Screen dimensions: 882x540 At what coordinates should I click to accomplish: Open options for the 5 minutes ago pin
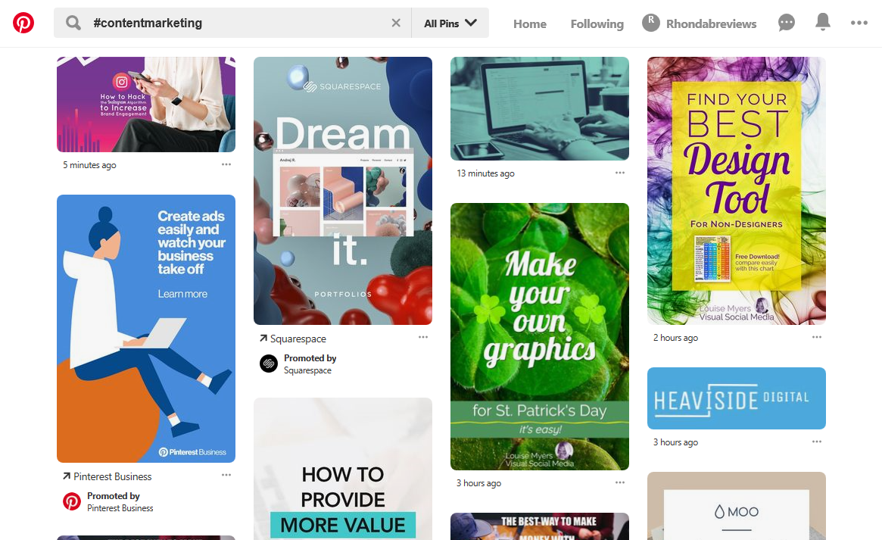[x=226, y=164]
